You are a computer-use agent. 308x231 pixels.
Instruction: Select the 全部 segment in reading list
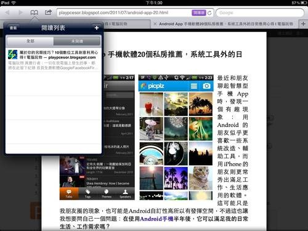30,41
